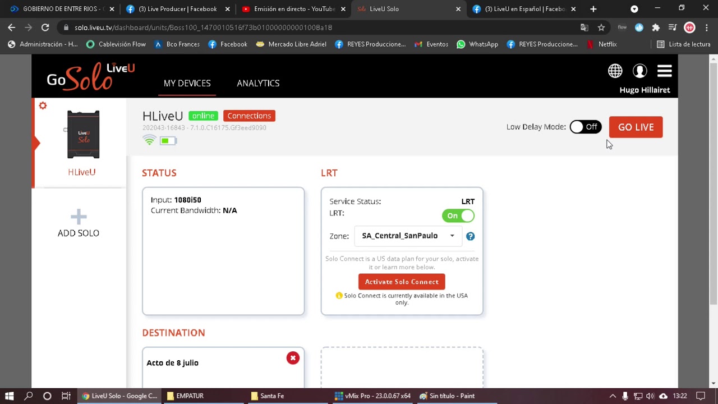
Task: Open the Windows Start menu
Action: (10, 396)
